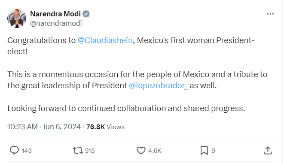Click the reply speech bubble icon

click(x=14, y=150)
